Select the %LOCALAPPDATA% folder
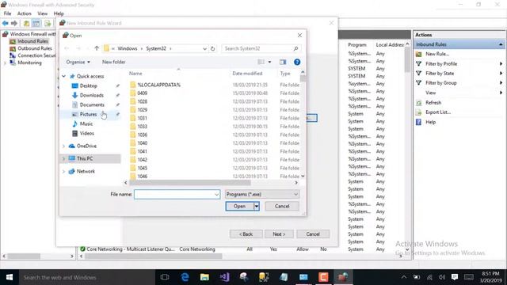Image resolution: width=507 pixels, height=285 pixels. coord(158,85)
